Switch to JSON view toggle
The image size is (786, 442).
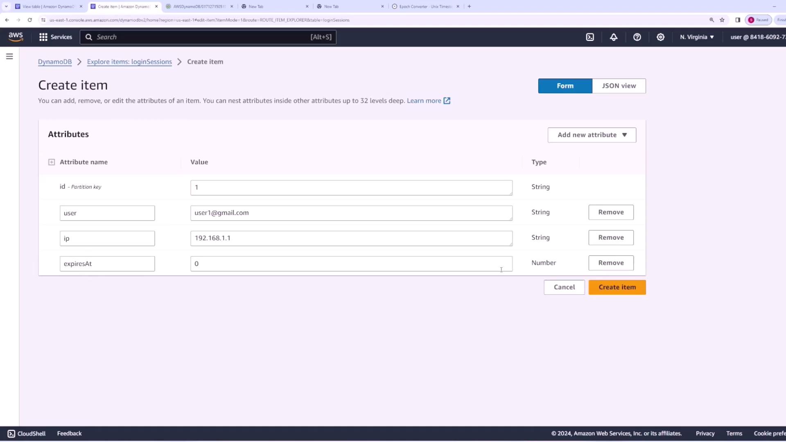click(619, 86)
